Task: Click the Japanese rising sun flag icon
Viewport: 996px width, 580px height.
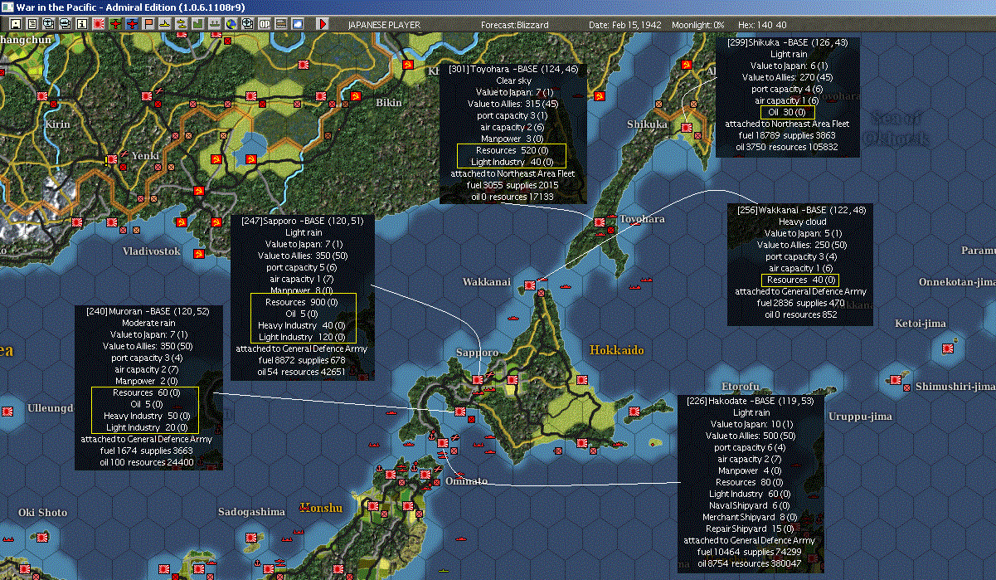Action: [x=98, y=24]
